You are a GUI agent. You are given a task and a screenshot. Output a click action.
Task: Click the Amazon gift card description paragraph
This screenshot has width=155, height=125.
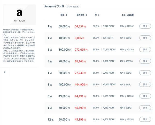coord(19,45)
